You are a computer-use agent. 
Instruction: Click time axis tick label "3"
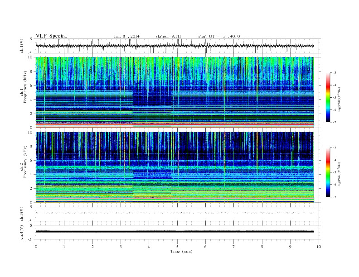click(121, 247)
